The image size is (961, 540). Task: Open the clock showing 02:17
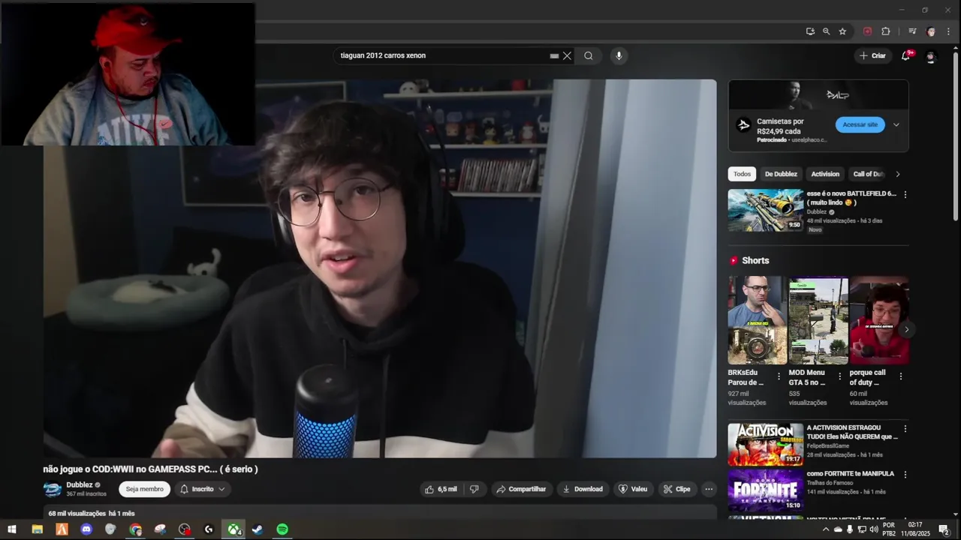915,529
